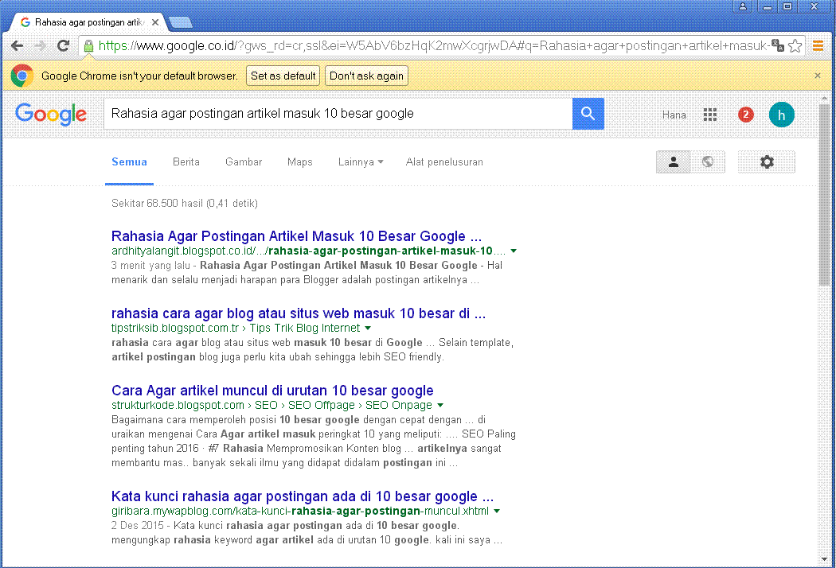The width and height of the screenshot is (836, 568).
Task: Minimize the Chrome window
Action: pos(768,6)
